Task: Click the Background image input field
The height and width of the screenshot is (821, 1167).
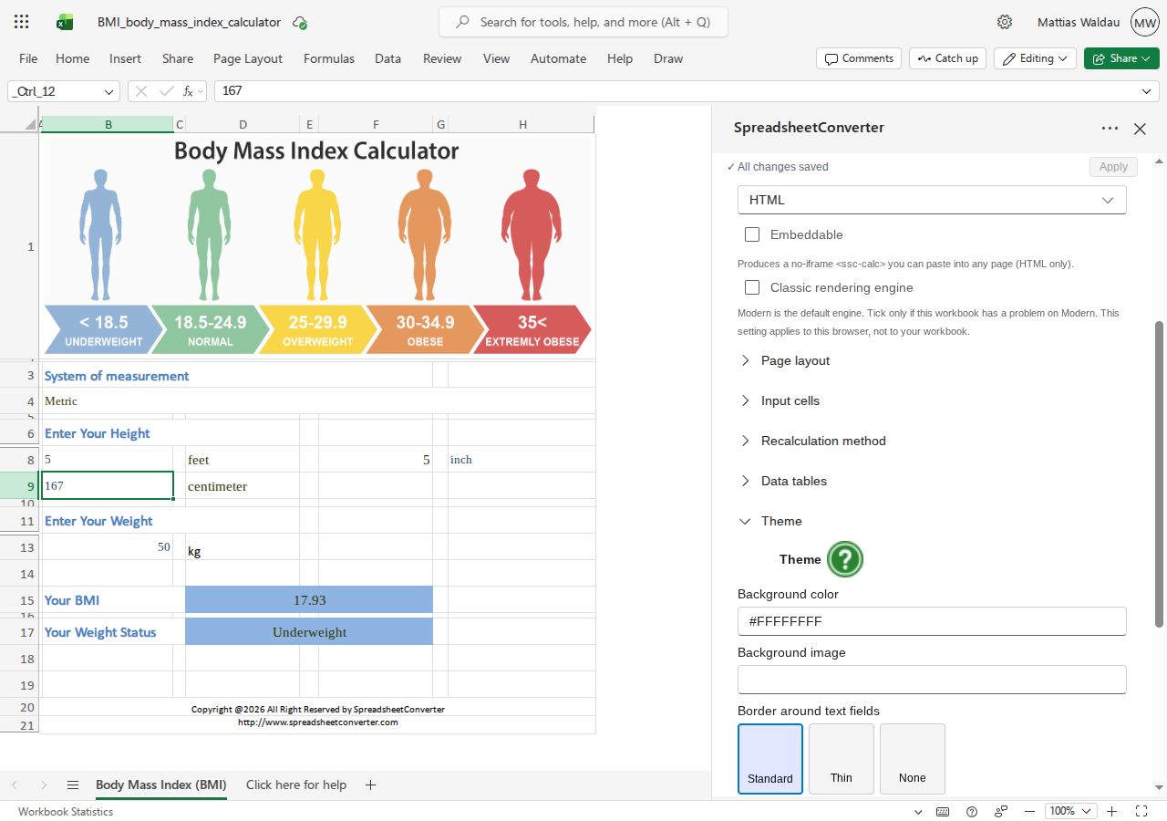Action: click(932, 680)
